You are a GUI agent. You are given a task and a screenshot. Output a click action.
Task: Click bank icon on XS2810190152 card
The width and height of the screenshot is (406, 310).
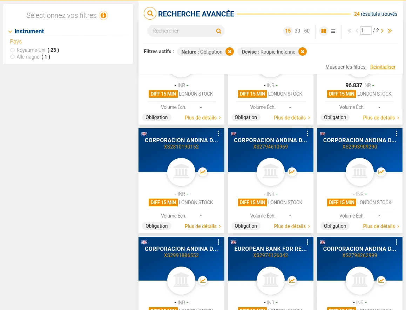181,172
